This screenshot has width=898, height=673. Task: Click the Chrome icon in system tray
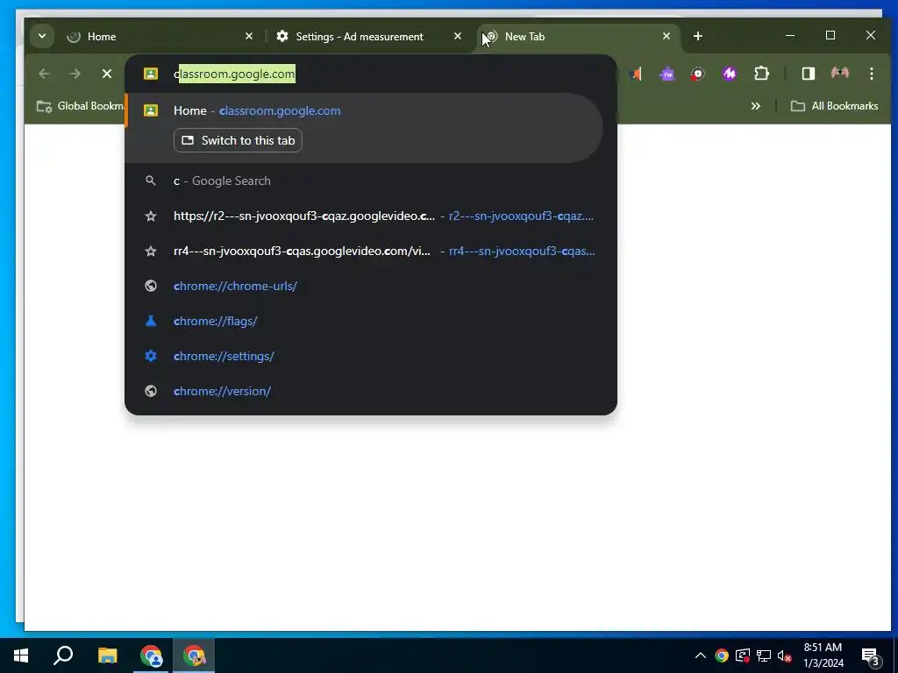click(722, 655)
